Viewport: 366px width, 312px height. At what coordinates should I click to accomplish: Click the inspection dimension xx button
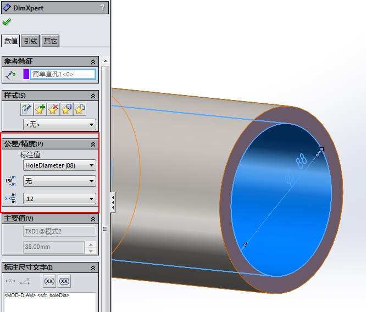[64, 281]
